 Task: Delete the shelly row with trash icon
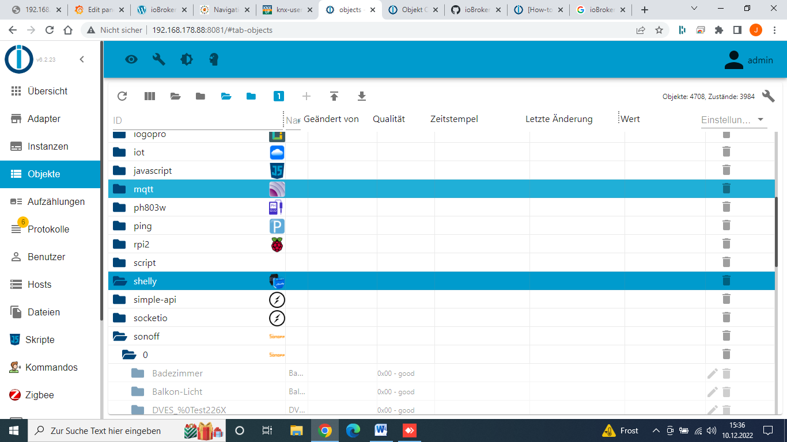[727, 280]
